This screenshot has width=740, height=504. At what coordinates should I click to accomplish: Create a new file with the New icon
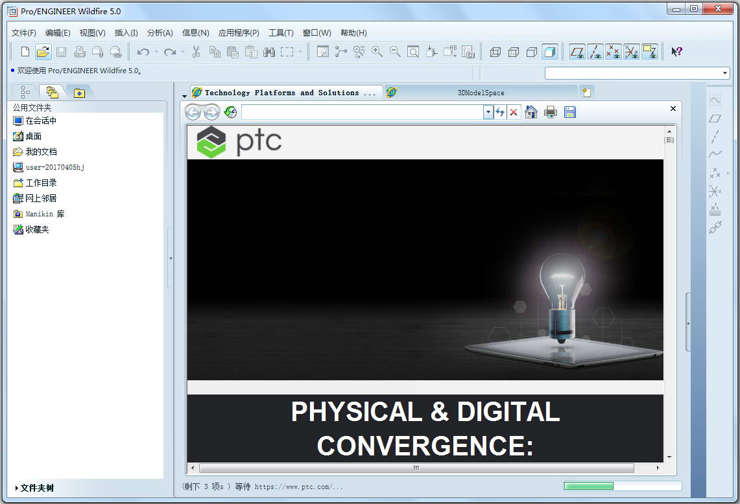tap(25, 52)
